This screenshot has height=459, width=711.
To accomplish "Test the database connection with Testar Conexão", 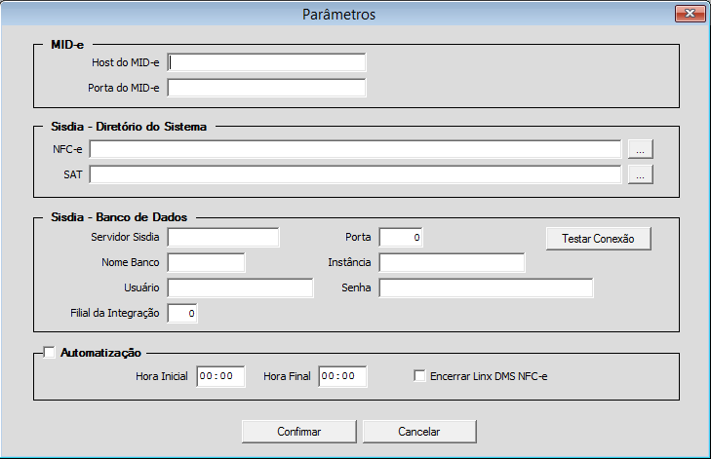I will pyautogui.click(x=599, y=239).
